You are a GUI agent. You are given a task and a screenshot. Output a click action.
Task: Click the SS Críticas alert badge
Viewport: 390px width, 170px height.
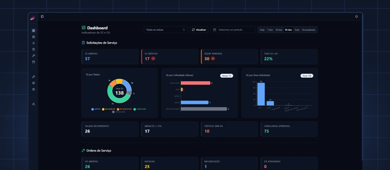point(153,58)
